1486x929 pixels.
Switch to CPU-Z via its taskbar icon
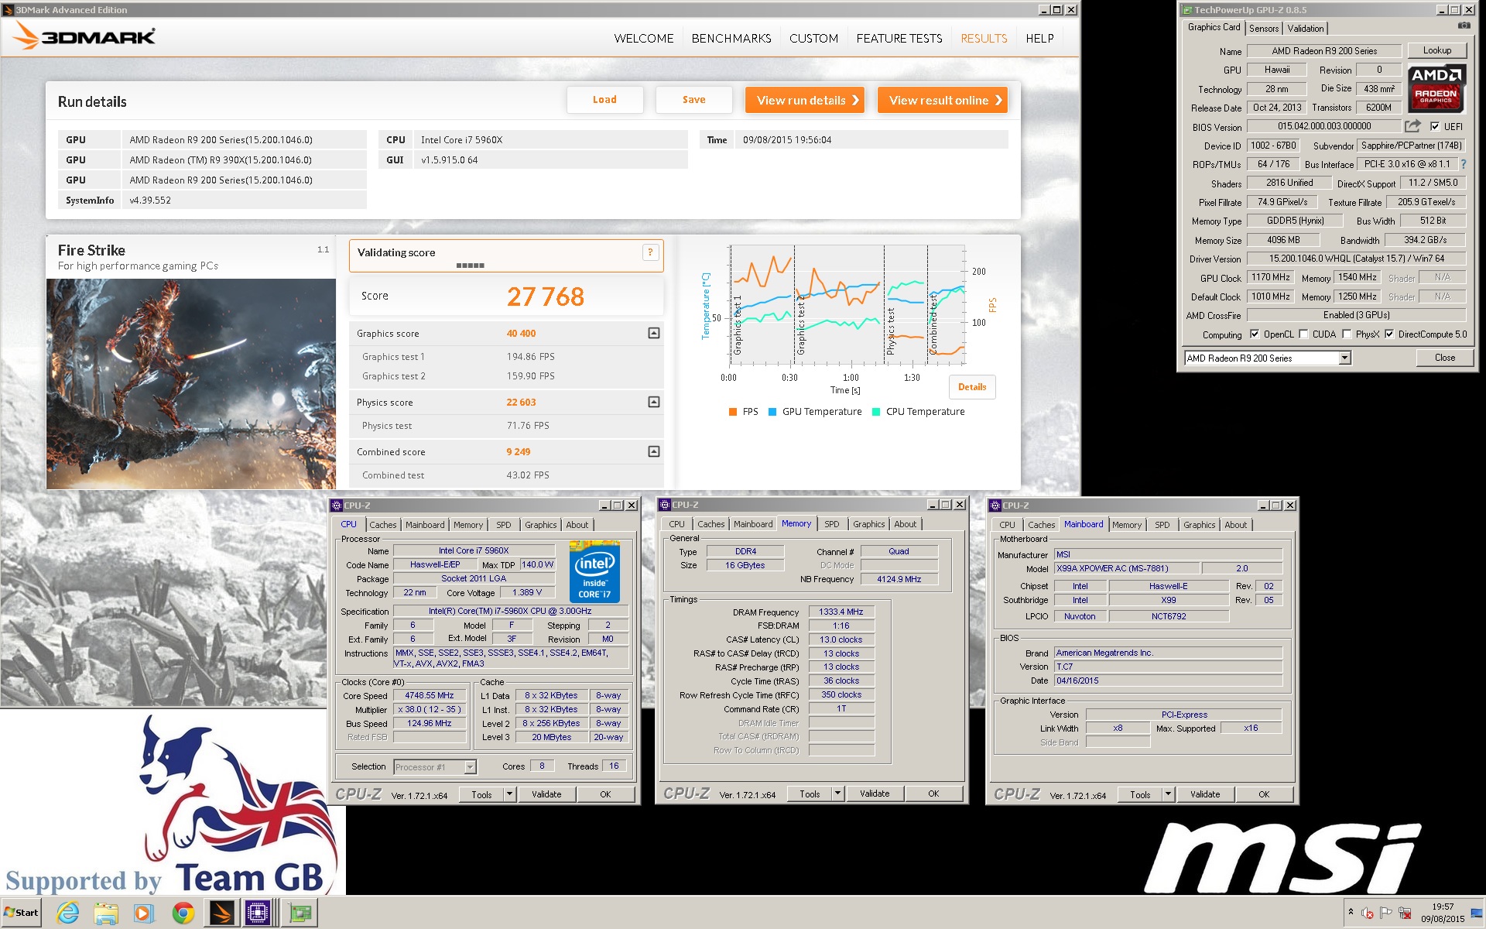[x=258, y=913]
